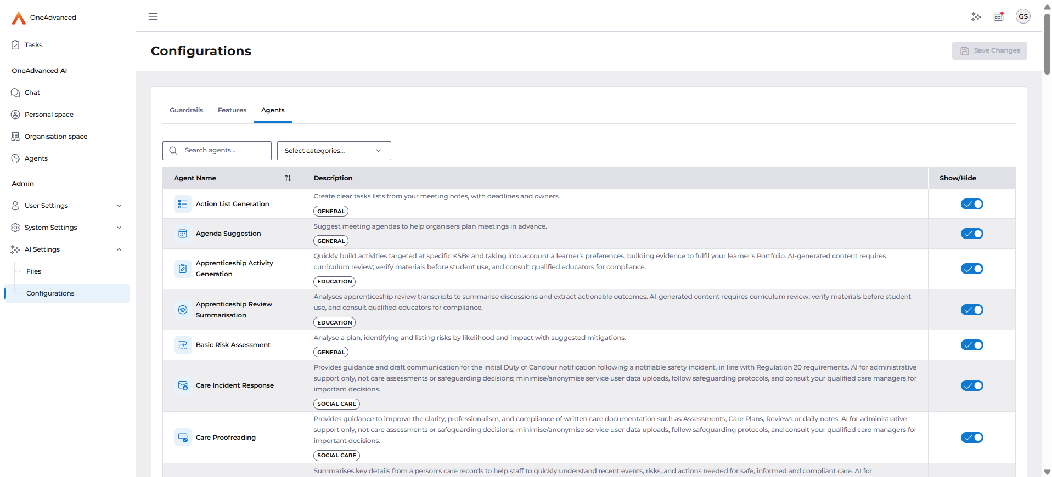Select Configurations in the sidebar
Image resolution: width=1052 pixels, height=477 pixels.
67,293
